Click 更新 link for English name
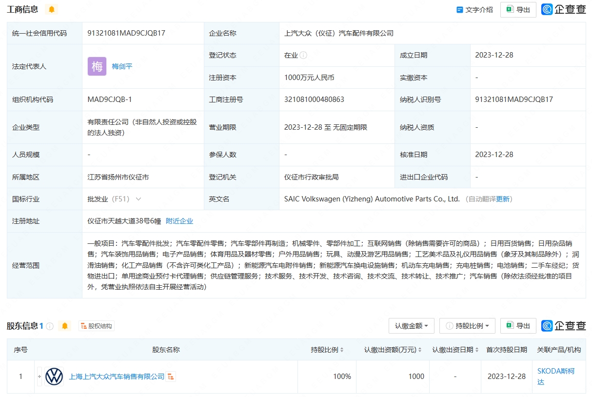Screen dimensions: 592x397 point(502,199)
